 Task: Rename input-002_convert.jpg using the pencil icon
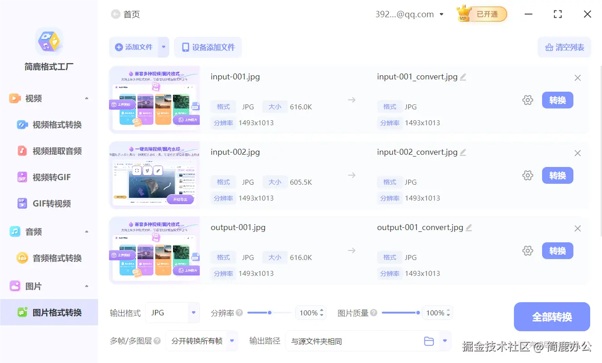click(x=463, y=152)
